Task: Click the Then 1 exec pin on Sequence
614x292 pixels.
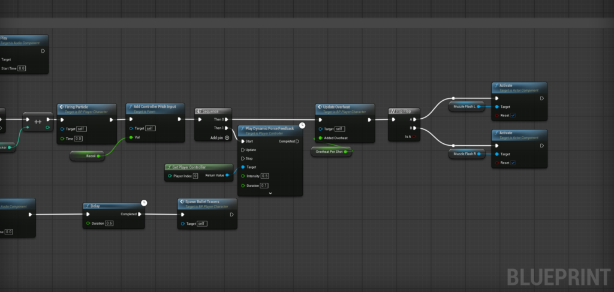Action: pos(226,128)
